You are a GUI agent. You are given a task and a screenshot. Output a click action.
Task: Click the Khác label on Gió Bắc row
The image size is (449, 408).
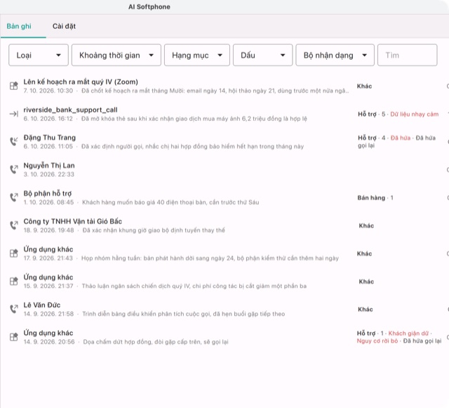pos(366,225)
